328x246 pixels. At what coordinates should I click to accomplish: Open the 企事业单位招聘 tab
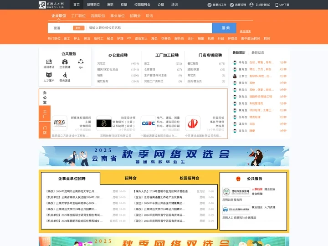click(x=72, y=179)
